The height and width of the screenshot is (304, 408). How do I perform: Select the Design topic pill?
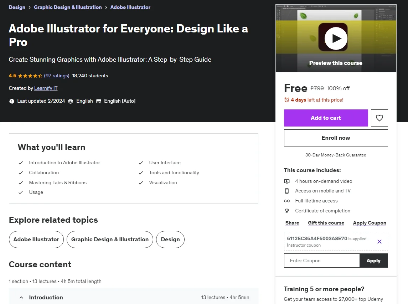click(x=170, y=239)
